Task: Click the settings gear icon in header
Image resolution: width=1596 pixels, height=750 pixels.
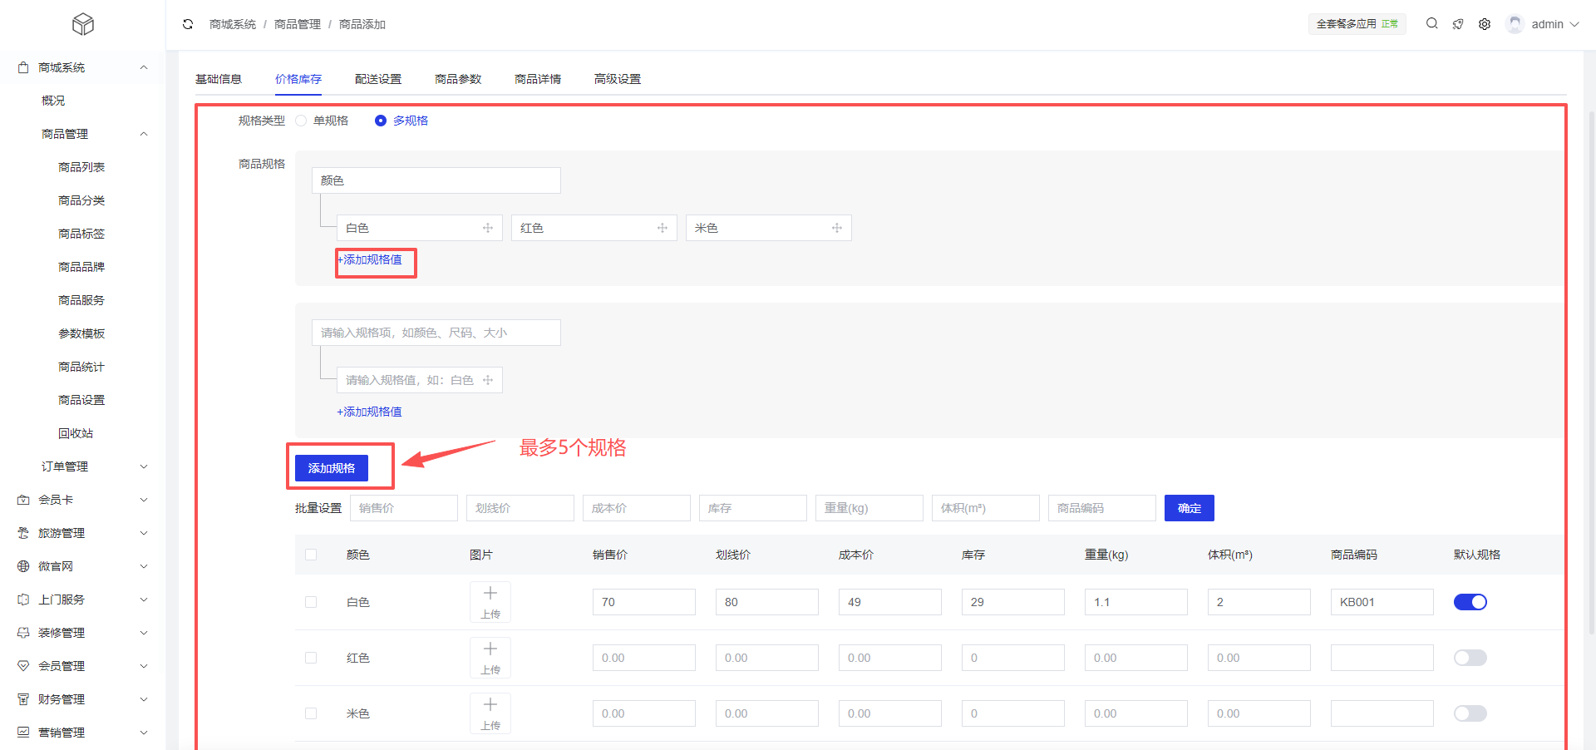Action: click(1485, 24)
